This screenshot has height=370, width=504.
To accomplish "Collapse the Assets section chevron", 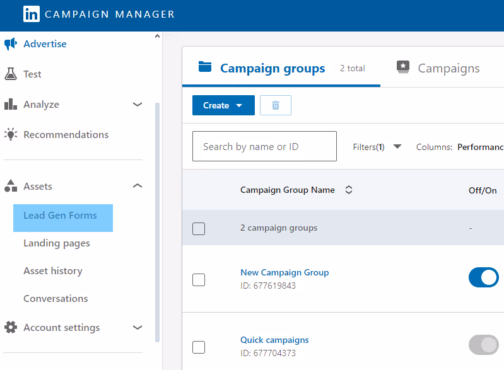I will (x=138, y=186).
